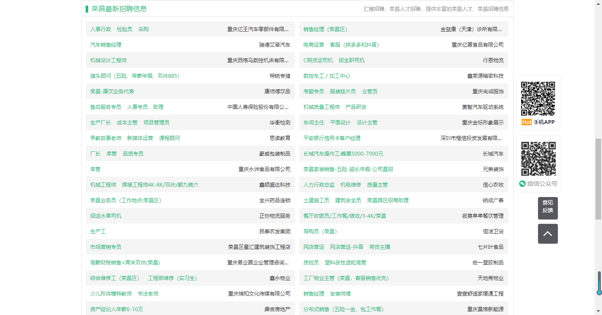Screen dimensions: 602x315
Task: Open the 采购 job link
Action: [x=144, y=29]
